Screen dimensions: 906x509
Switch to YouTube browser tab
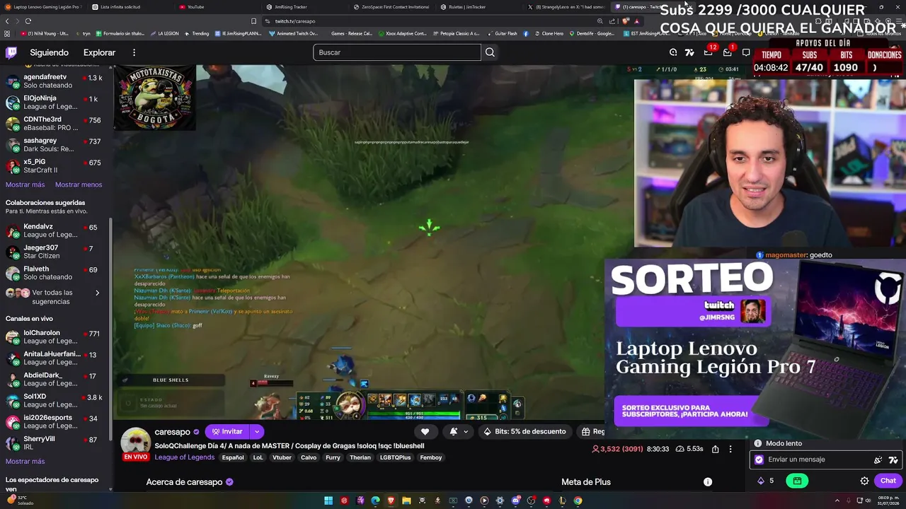193,7
